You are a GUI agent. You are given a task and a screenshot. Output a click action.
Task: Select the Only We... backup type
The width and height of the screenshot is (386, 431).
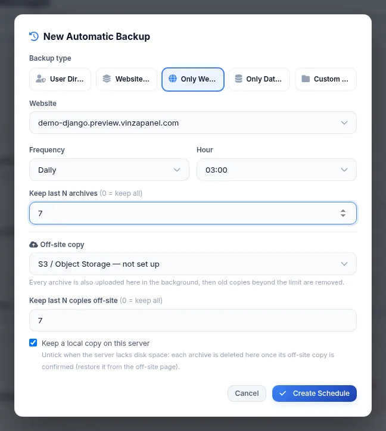coord(193,79)
